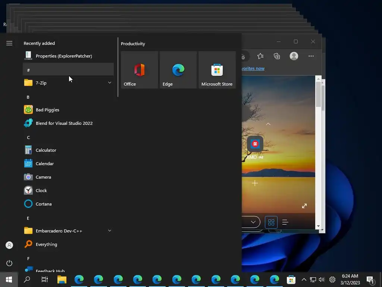This screenshot has width=382, height=287.
Task: Open the dropdown pill in Edge feed
Action: click(x=251, y=222)
